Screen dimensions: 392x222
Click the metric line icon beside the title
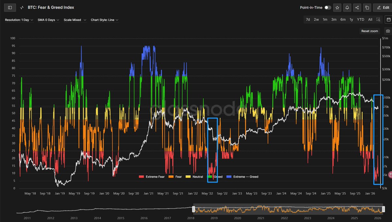tap(22, 8)
